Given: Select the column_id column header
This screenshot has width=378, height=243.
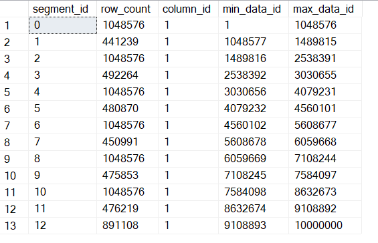Looking at the screenshot, I should click(188, 9).
